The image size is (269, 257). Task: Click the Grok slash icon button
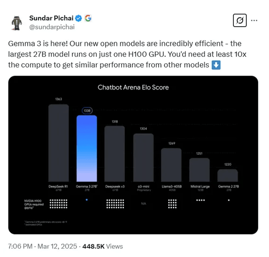(x=240, y=20)
